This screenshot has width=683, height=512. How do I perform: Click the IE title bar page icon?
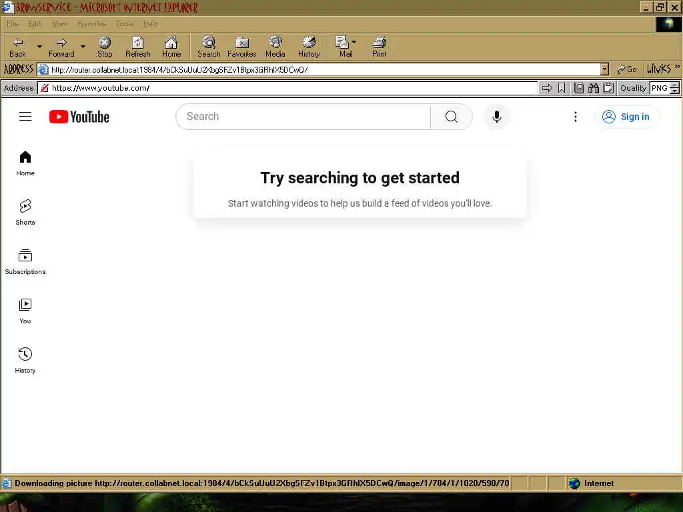(x=8, y=7)
